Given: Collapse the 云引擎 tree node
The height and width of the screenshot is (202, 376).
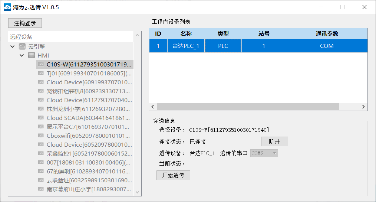Looking at the screenshot, I should click(13, 46).
